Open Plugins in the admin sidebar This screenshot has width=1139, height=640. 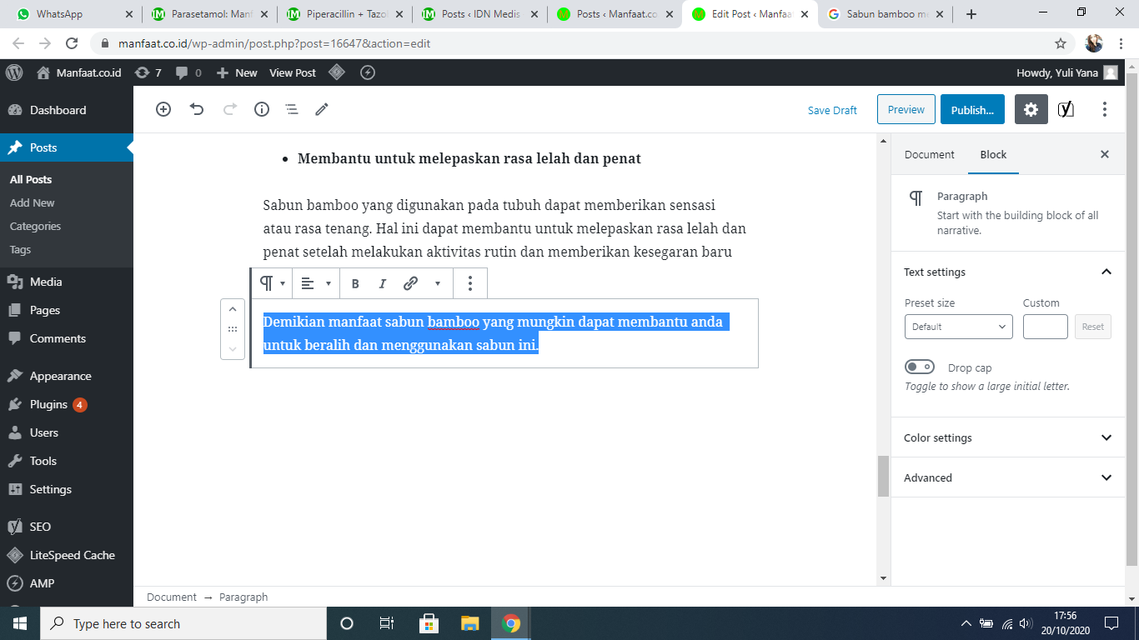(48, 404)
